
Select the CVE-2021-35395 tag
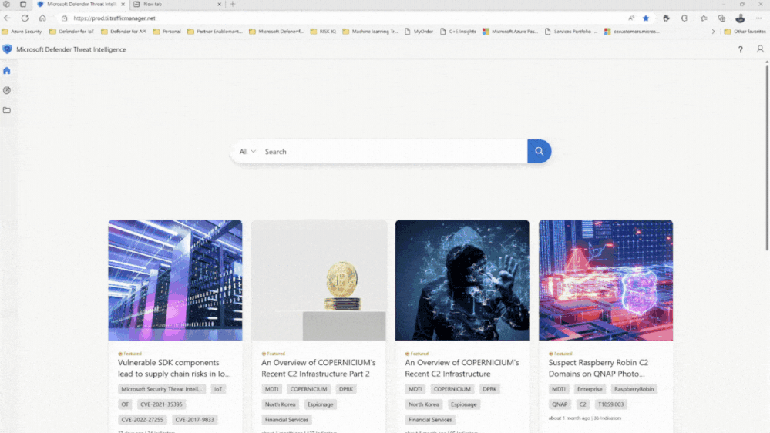pyautogui.click(x=161, y=404)
